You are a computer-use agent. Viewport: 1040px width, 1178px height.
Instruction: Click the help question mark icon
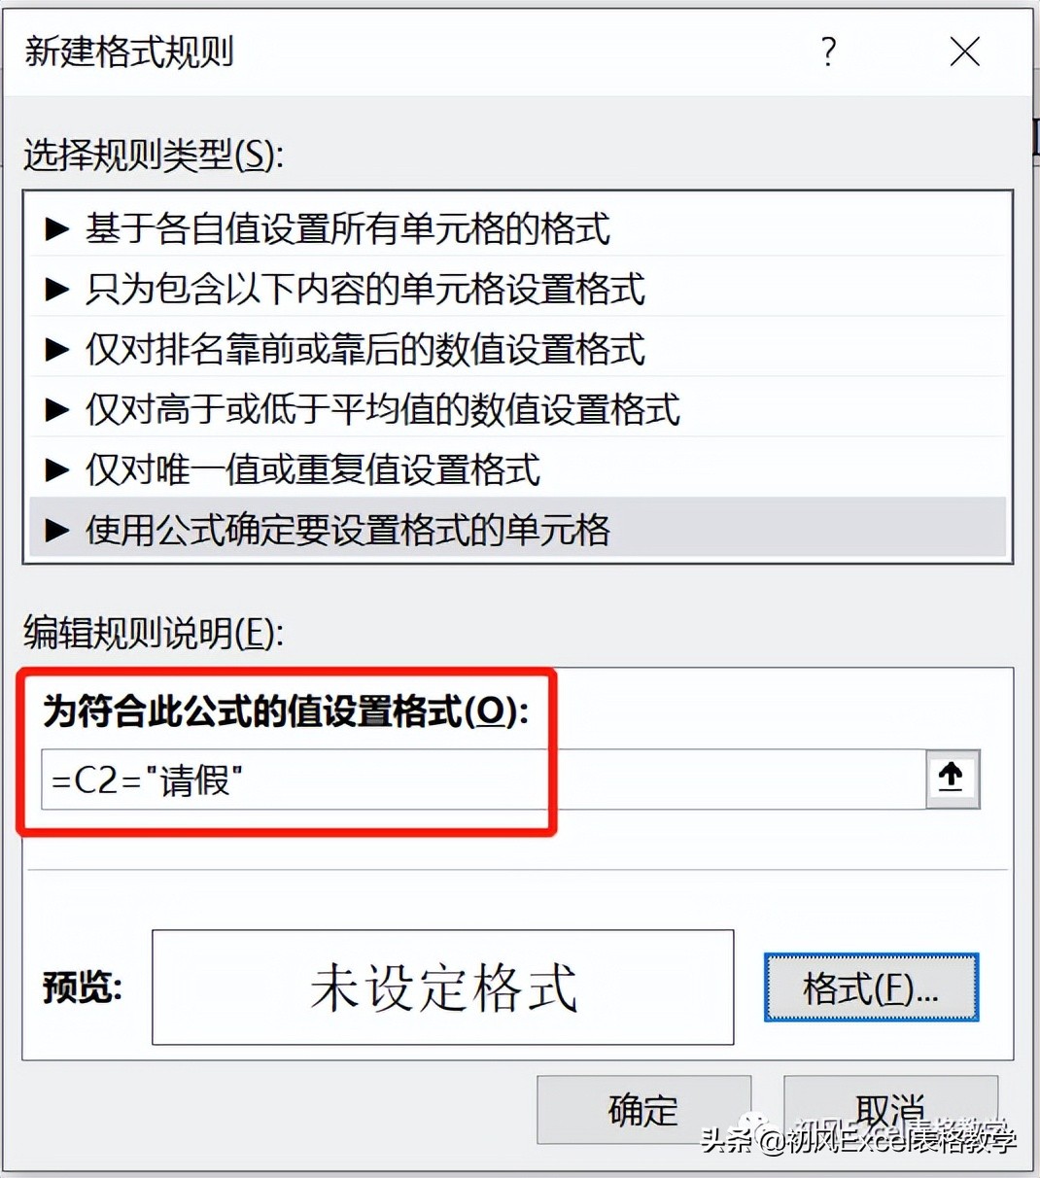pyautogui.click(x=828, y=52)
